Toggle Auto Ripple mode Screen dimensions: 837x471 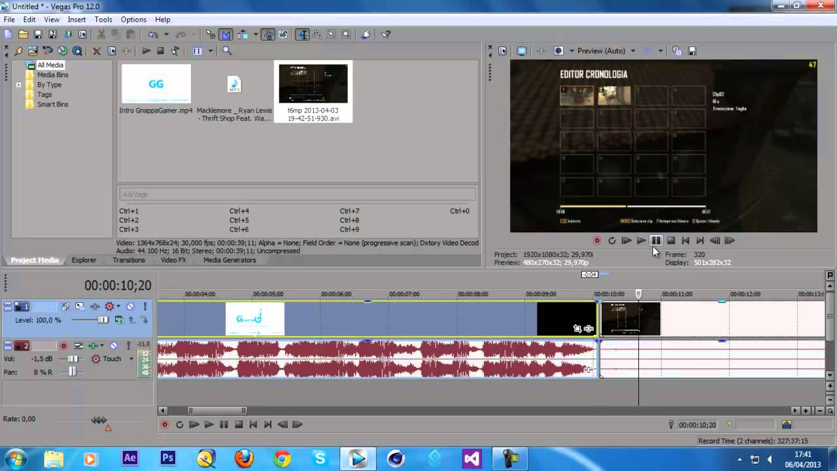(242, 34)
